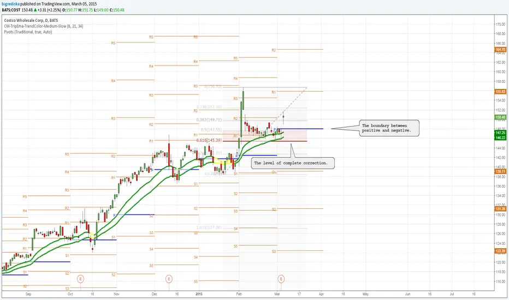Click the 155.83 orange price label
Screen dimensions: 509x300
point(500,92)
